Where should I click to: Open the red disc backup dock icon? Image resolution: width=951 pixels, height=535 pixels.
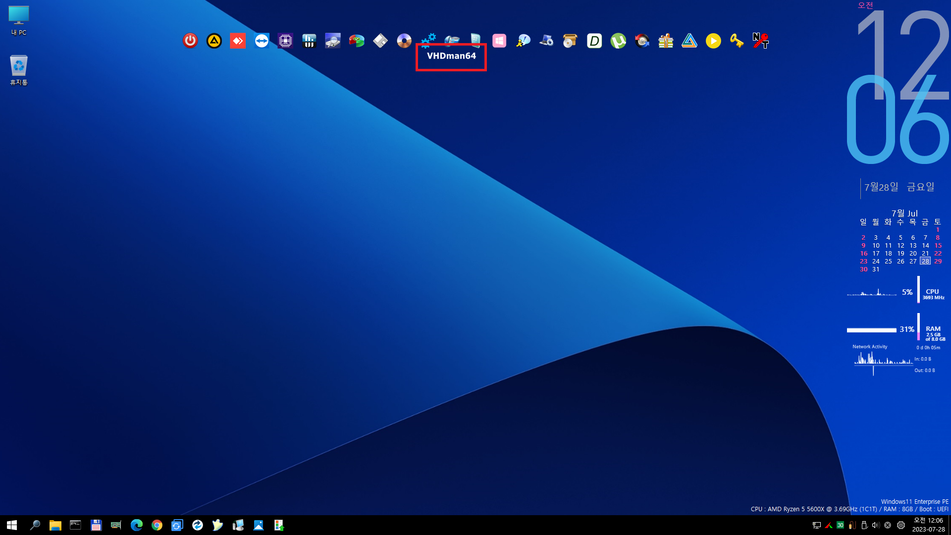click(x=642, y=41)
